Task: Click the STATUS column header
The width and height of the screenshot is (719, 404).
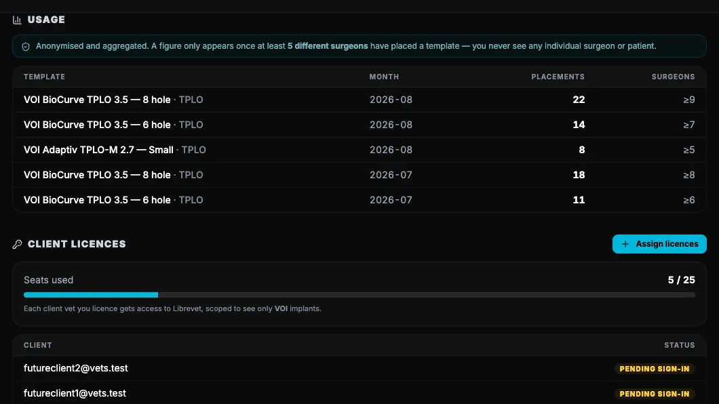Action: point(679,346)
